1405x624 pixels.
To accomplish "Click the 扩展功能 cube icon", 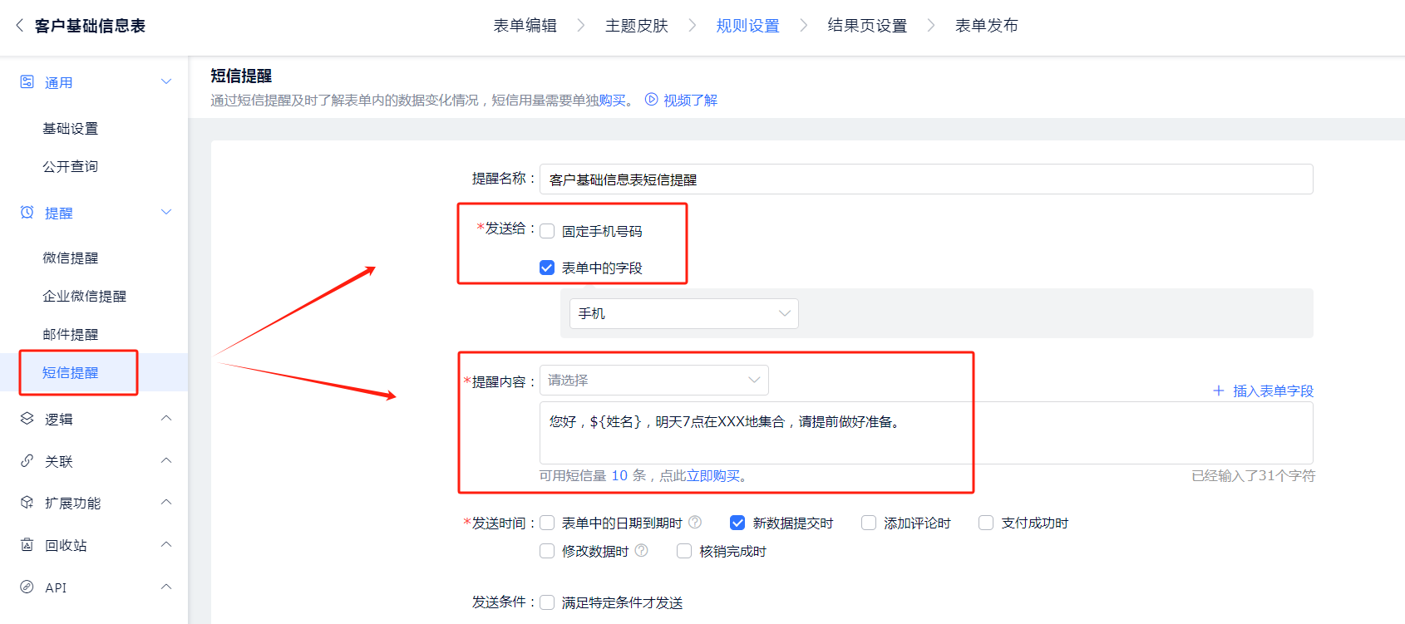I will click(27, 502).
